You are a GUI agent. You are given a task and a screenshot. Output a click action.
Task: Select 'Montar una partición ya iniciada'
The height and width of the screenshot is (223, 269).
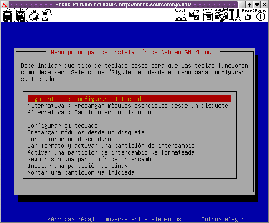81,172
